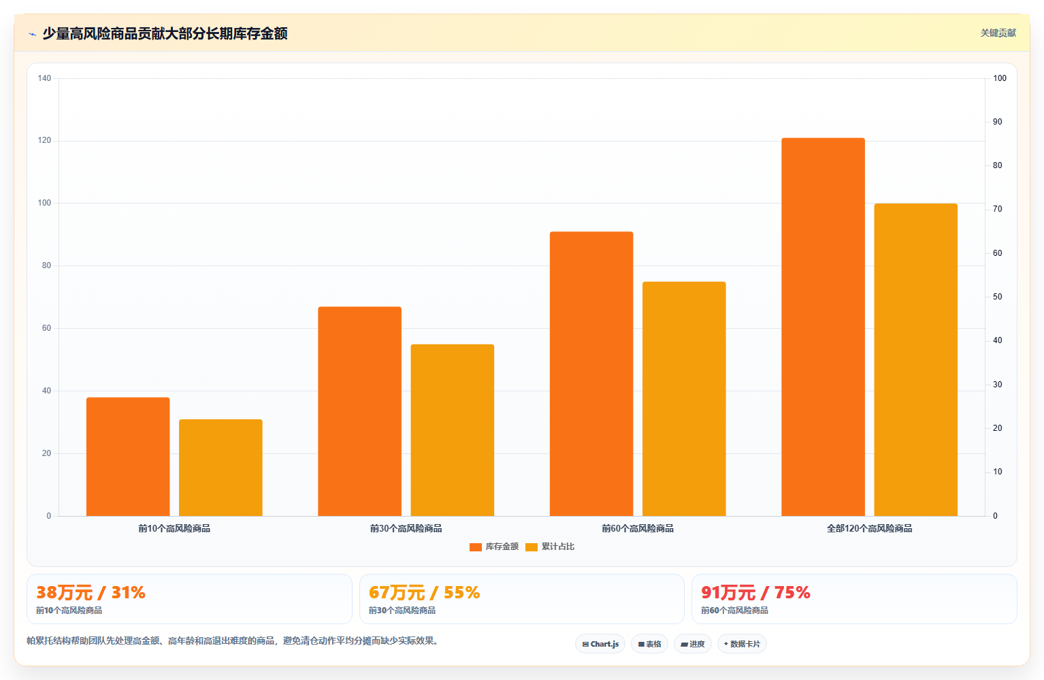Click the 前10个高风险商品 caption under 38万元
Screen dimensions: 1044x680
(x=69, y=611)
